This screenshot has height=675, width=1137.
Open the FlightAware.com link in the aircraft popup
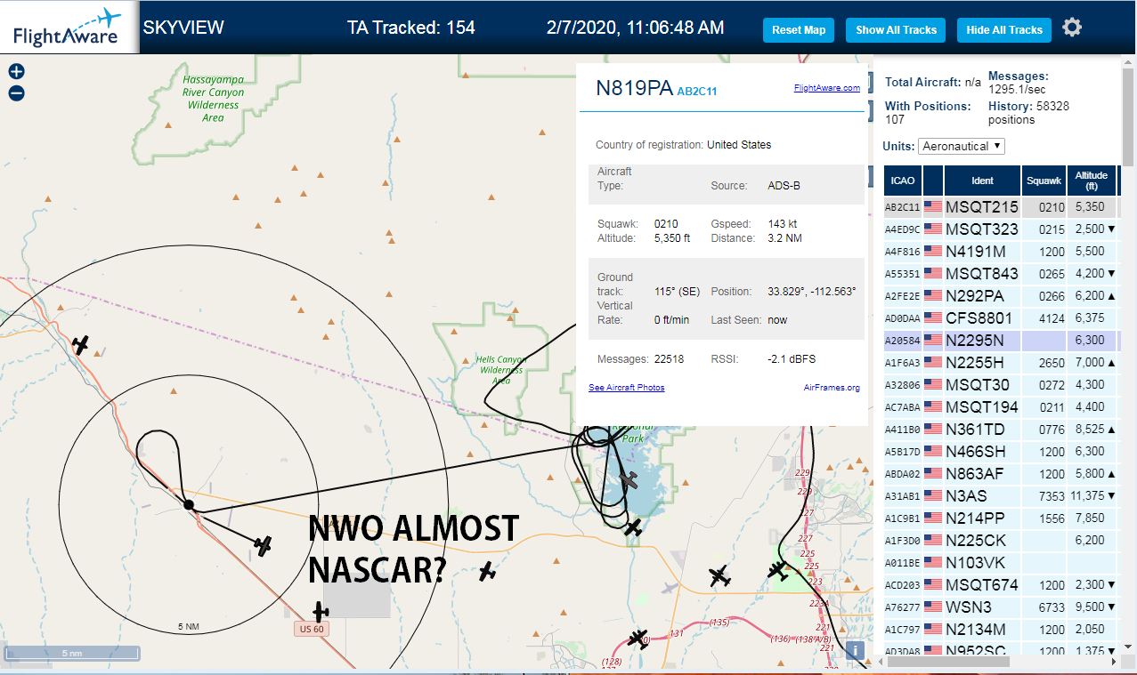click(827, 88)
